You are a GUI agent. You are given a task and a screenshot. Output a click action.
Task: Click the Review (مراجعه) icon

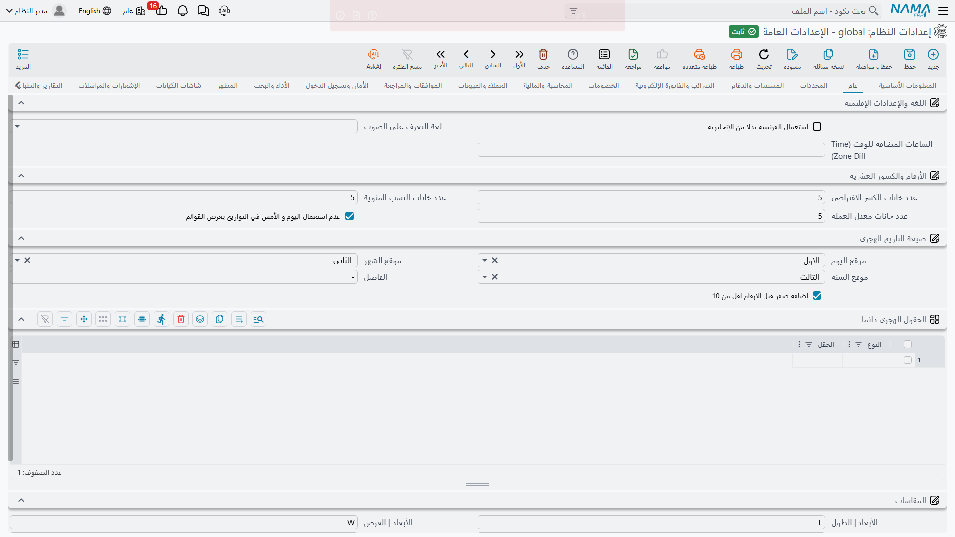point(633,54)
